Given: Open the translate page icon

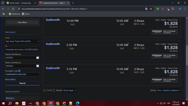Looking at the screenshot, I should point(146,9).
